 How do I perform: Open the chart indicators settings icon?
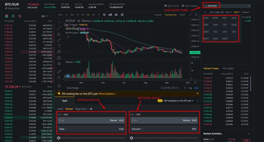(104, 15)
